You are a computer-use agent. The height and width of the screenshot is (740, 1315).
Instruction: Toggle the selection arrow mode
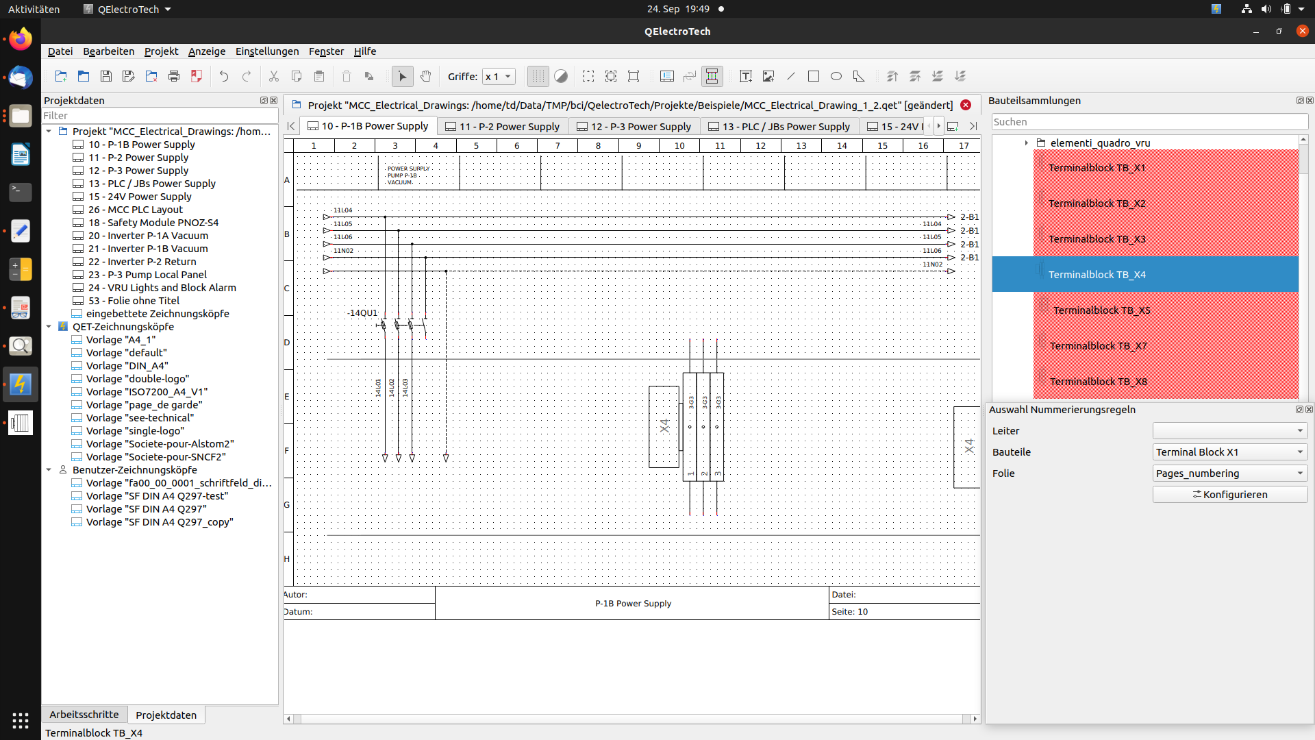click(403, 76)
